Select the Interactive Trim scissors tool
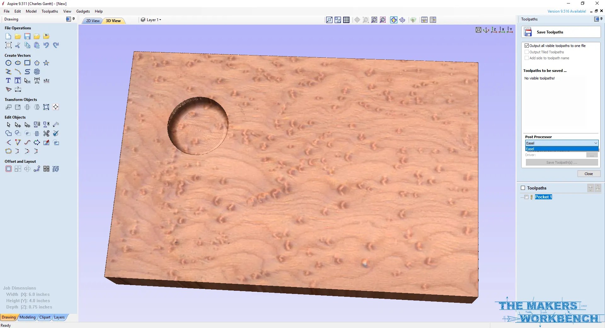605x328 pixels. (46, 133)
